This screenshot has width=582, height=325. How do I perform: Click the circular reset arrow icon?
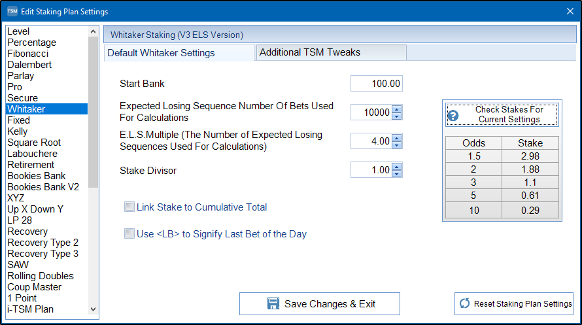point(465,303)
